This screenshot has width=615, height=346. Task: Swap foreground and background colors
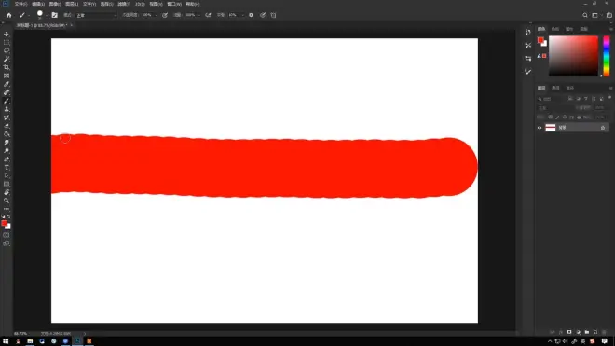pos(9,216)
